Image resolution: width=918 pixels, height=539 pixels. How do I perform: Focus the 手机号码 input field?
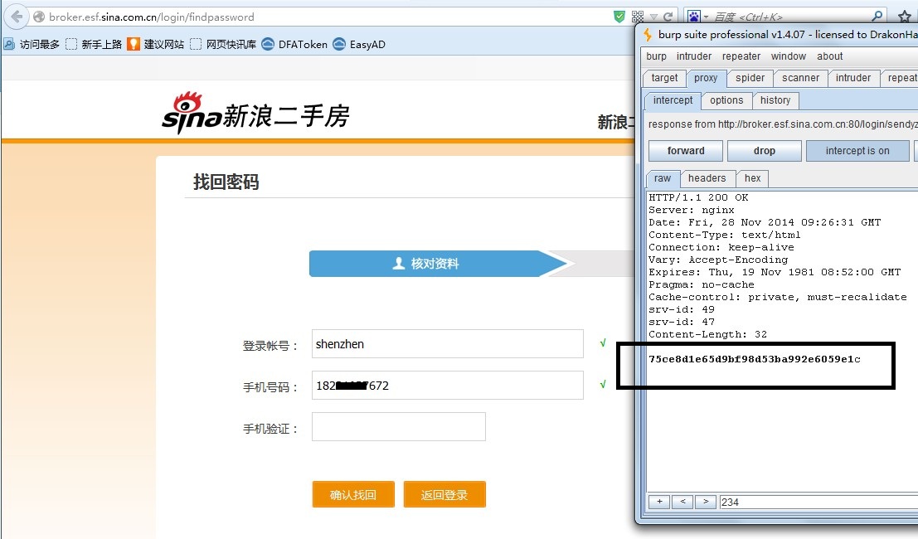447,385
